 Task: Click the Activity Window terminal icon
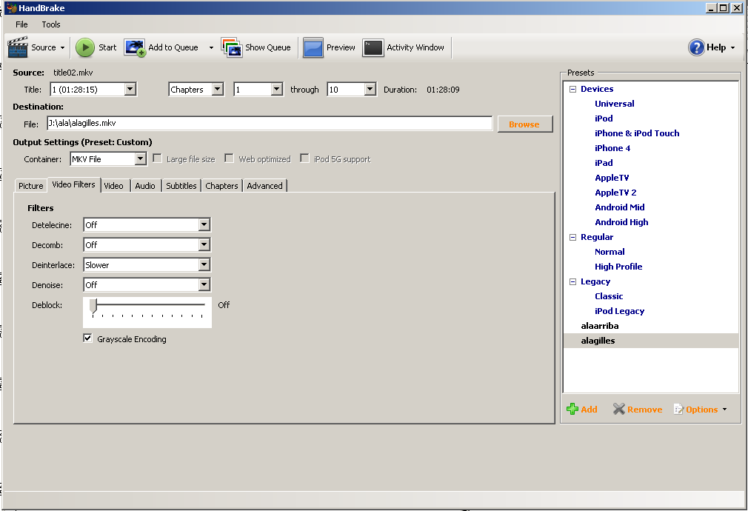pos(373,47)
